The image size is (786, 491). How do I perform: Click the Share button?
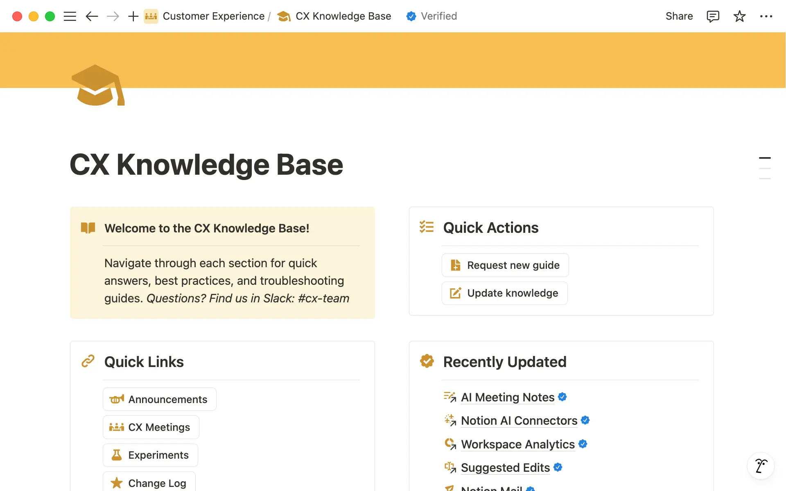point(679,16)
